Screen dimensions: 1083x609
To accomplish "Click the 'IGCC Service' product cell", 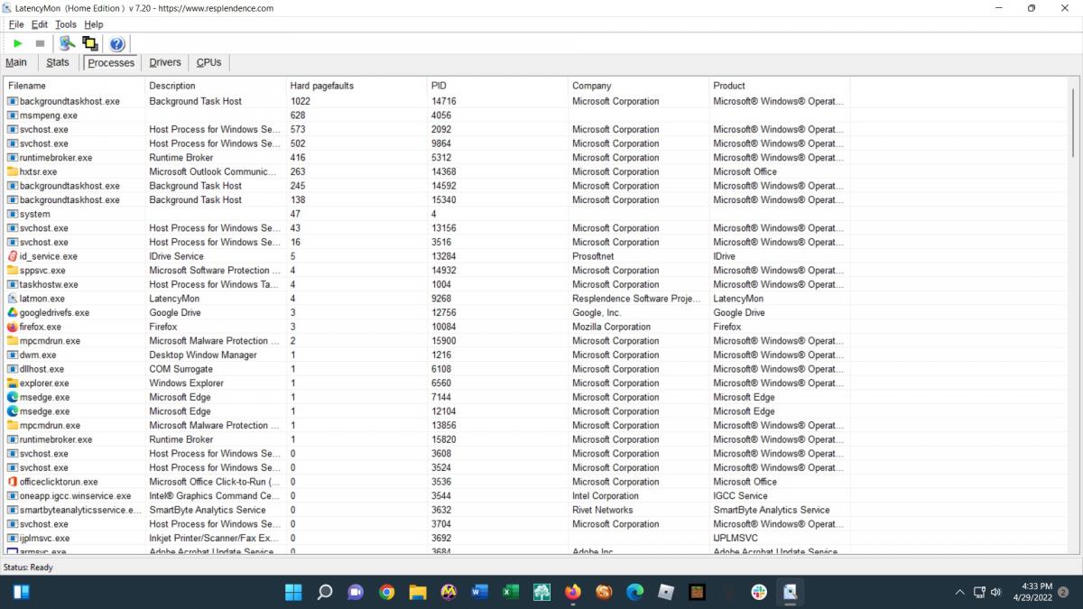I will 741,496.
